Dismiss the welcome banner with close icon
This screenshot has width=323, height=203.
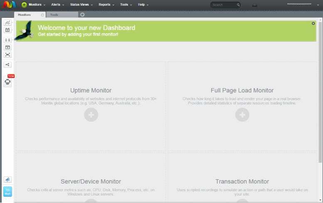tap(313, 23)
